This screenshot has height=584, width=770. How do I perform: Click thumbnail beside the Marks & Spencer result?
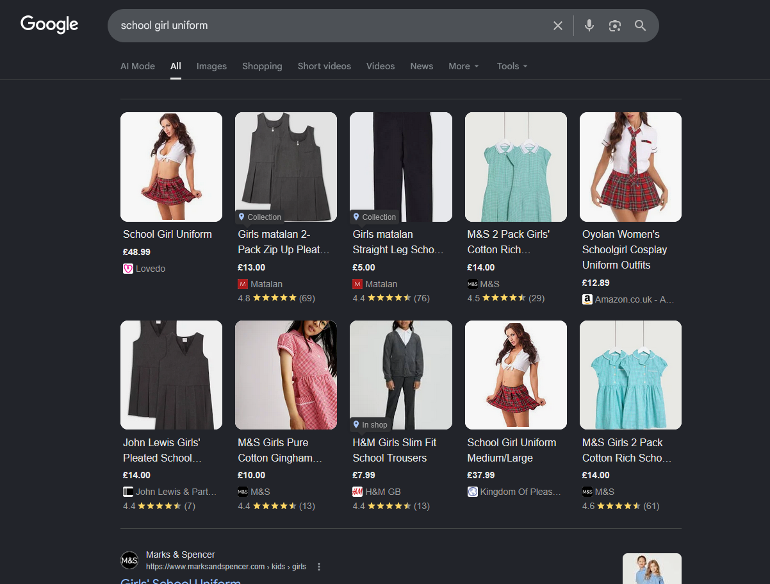652,569
